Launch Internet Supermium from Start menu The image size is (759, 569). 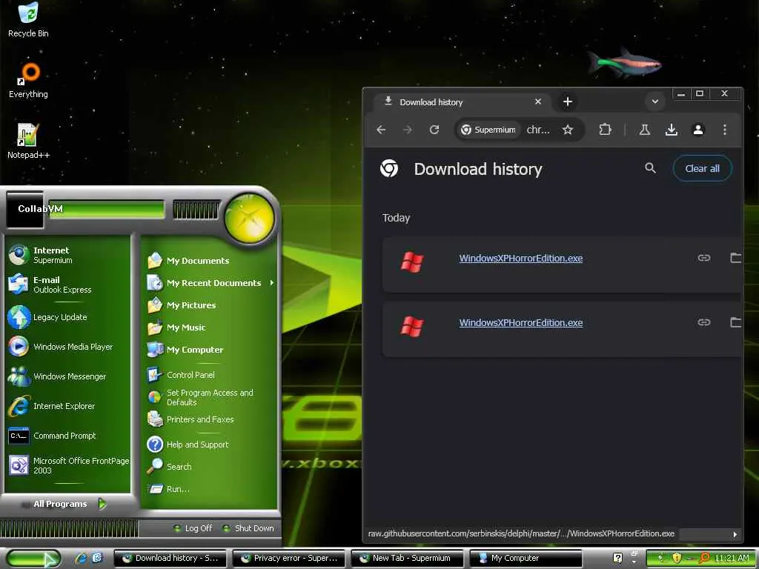tap(68, 255)
